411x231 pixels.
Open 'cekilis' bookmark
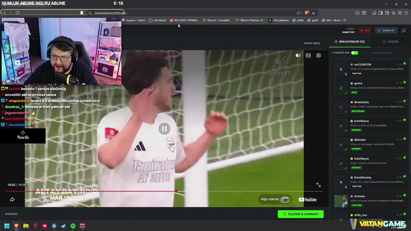click(x=298, y=20)
